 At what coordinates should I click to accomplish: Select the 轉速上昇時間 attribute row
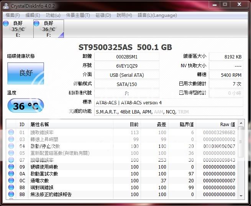[x=122, y=139]
